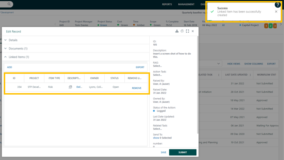Open the Reports menu
Screen dimensions: 284x160
tap(167, 4)
